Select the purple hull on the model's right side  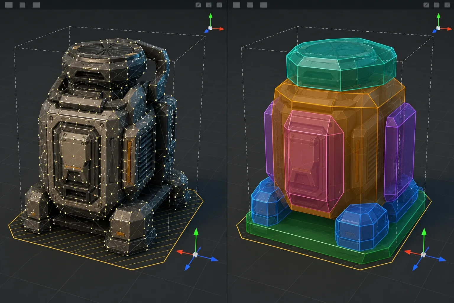coord(401,152)
